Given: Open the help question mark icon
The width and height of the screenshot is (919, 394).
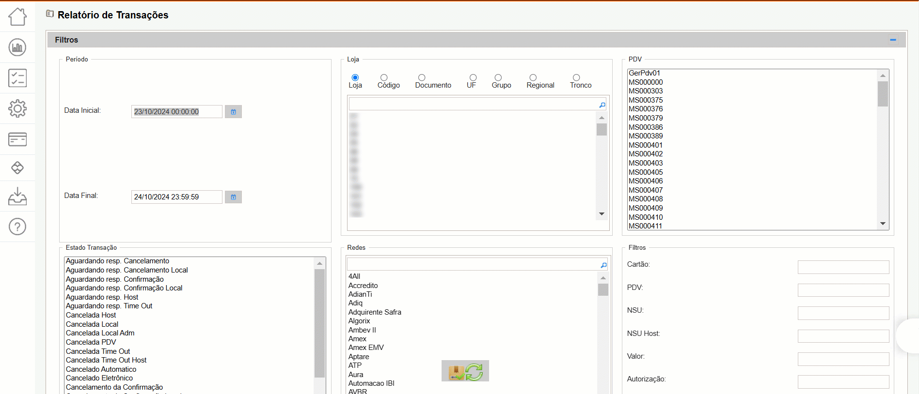Looking at the screenshot, I should [17, 227].
